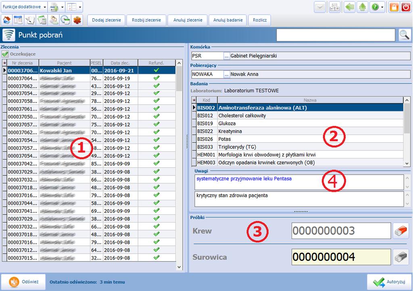Open the documents with pen icon
Viewport: 413px width, 291px height.
[30, 20]
